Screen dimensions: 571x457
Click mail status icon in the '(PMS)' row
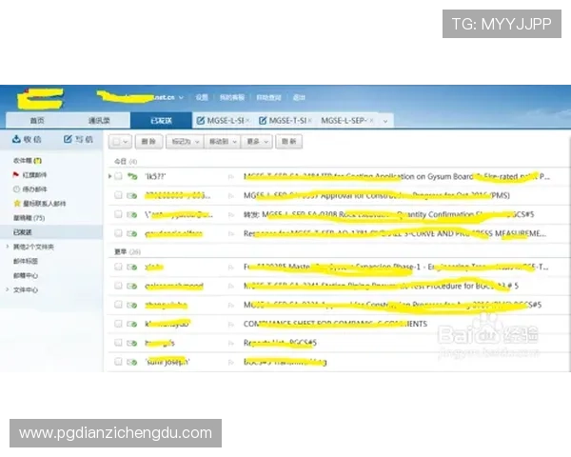pos(132,196)
